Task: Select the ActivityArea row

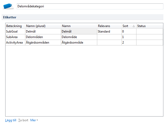Action: (15, 43)
